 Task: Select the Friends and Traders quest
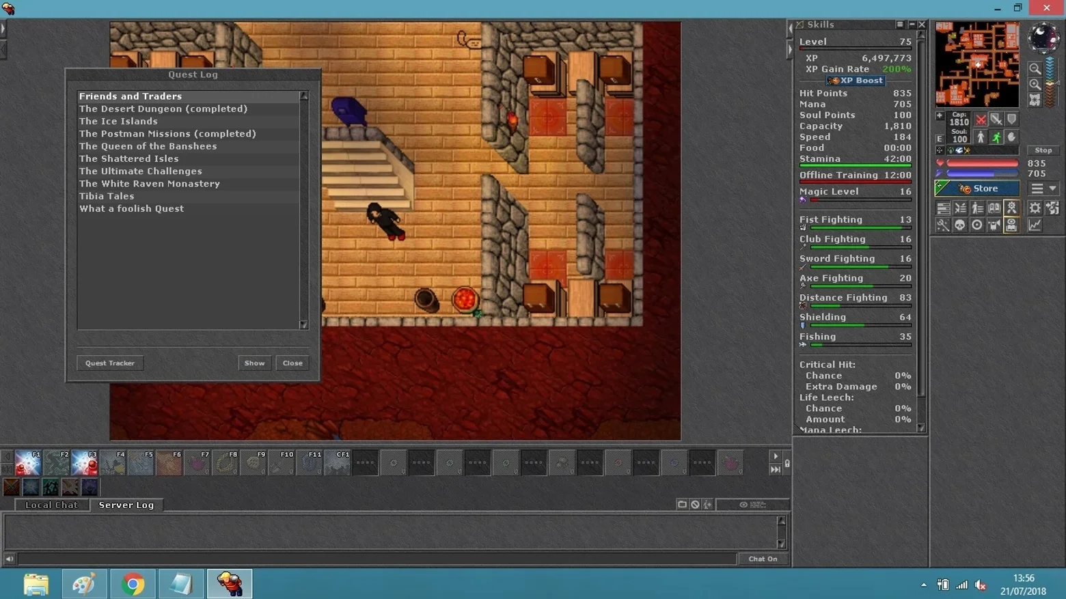tap(189, 96)
